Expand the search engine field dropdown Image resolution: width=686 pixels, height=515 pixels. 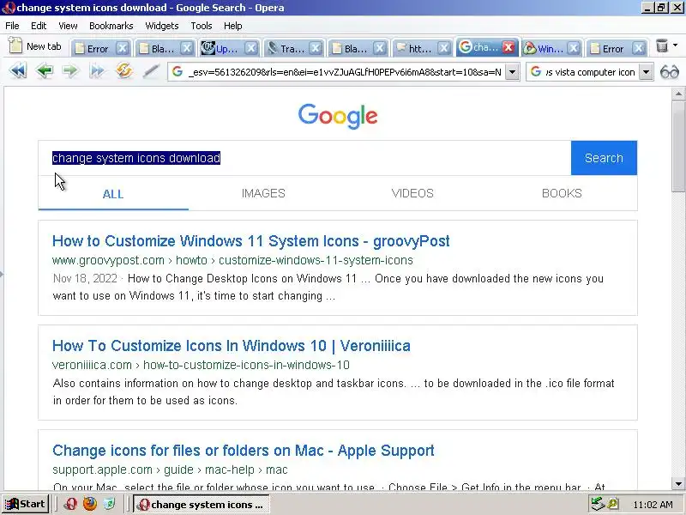(x=646, y=72)
